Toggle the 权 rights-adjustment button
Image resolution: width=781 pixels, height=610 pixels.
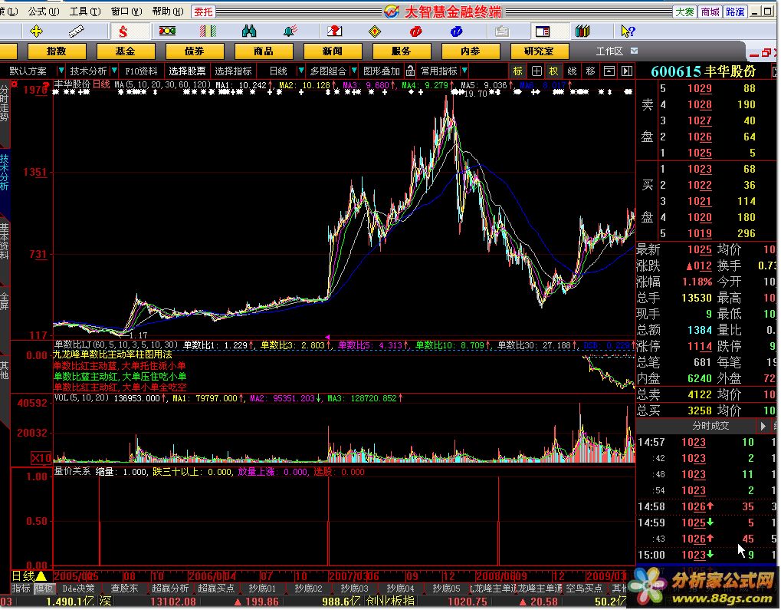(x=554, y=71)
